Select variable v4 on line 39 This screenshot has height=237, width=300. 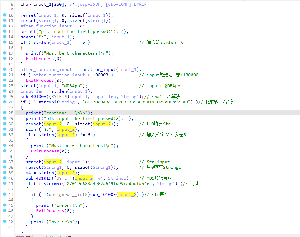tap(28, 173)
